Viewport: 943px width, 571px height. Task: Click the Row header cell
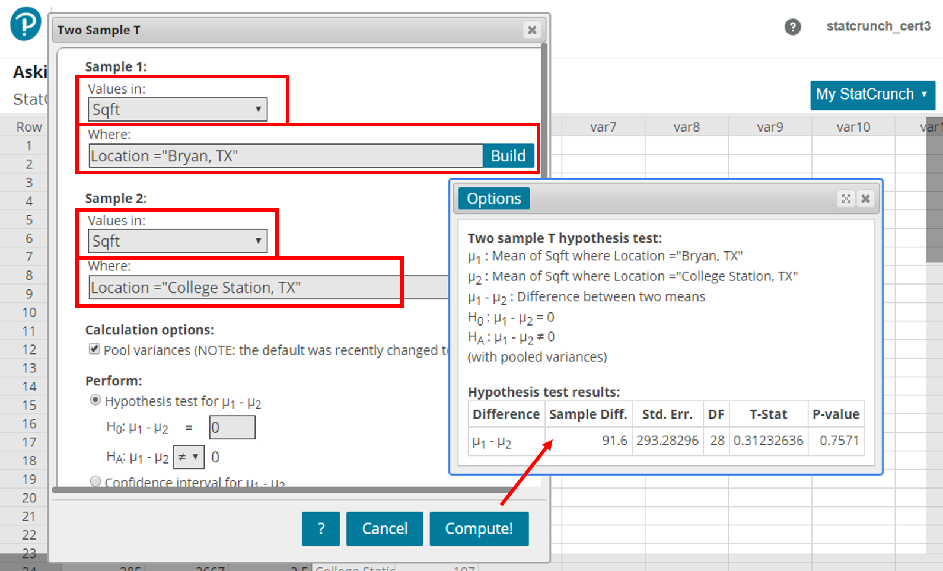pos(28,127)
